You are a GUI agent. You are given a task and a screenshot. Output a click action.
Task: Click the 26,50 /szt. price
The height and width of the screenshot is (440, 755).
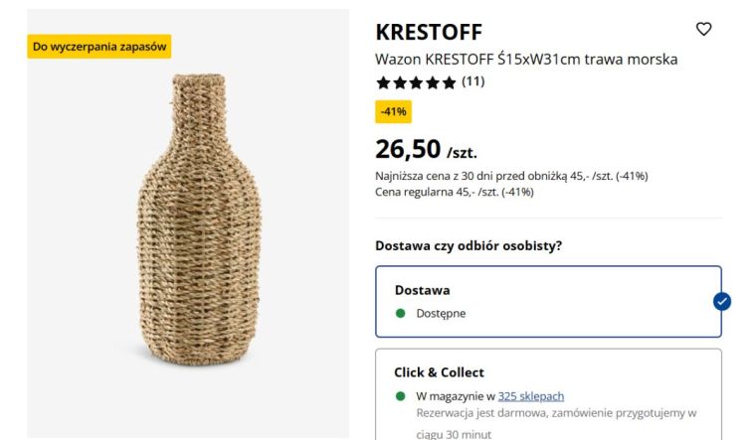426,149
